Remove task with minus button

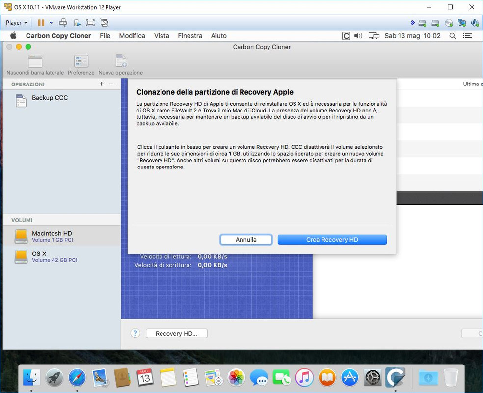click(111, 84)
